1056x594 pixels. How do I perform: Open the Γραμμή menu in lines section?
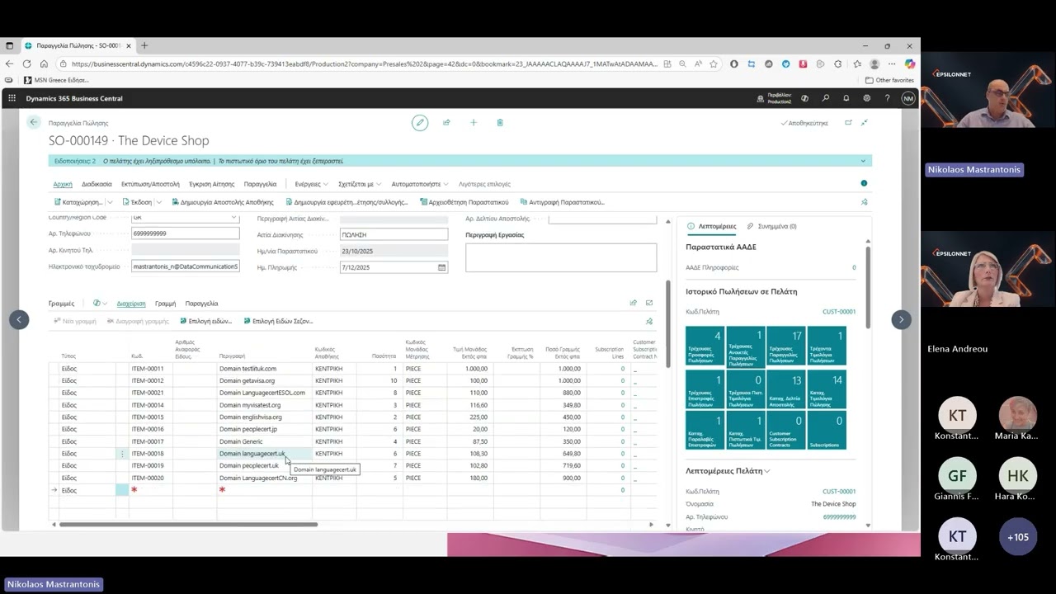click(165, 304)
